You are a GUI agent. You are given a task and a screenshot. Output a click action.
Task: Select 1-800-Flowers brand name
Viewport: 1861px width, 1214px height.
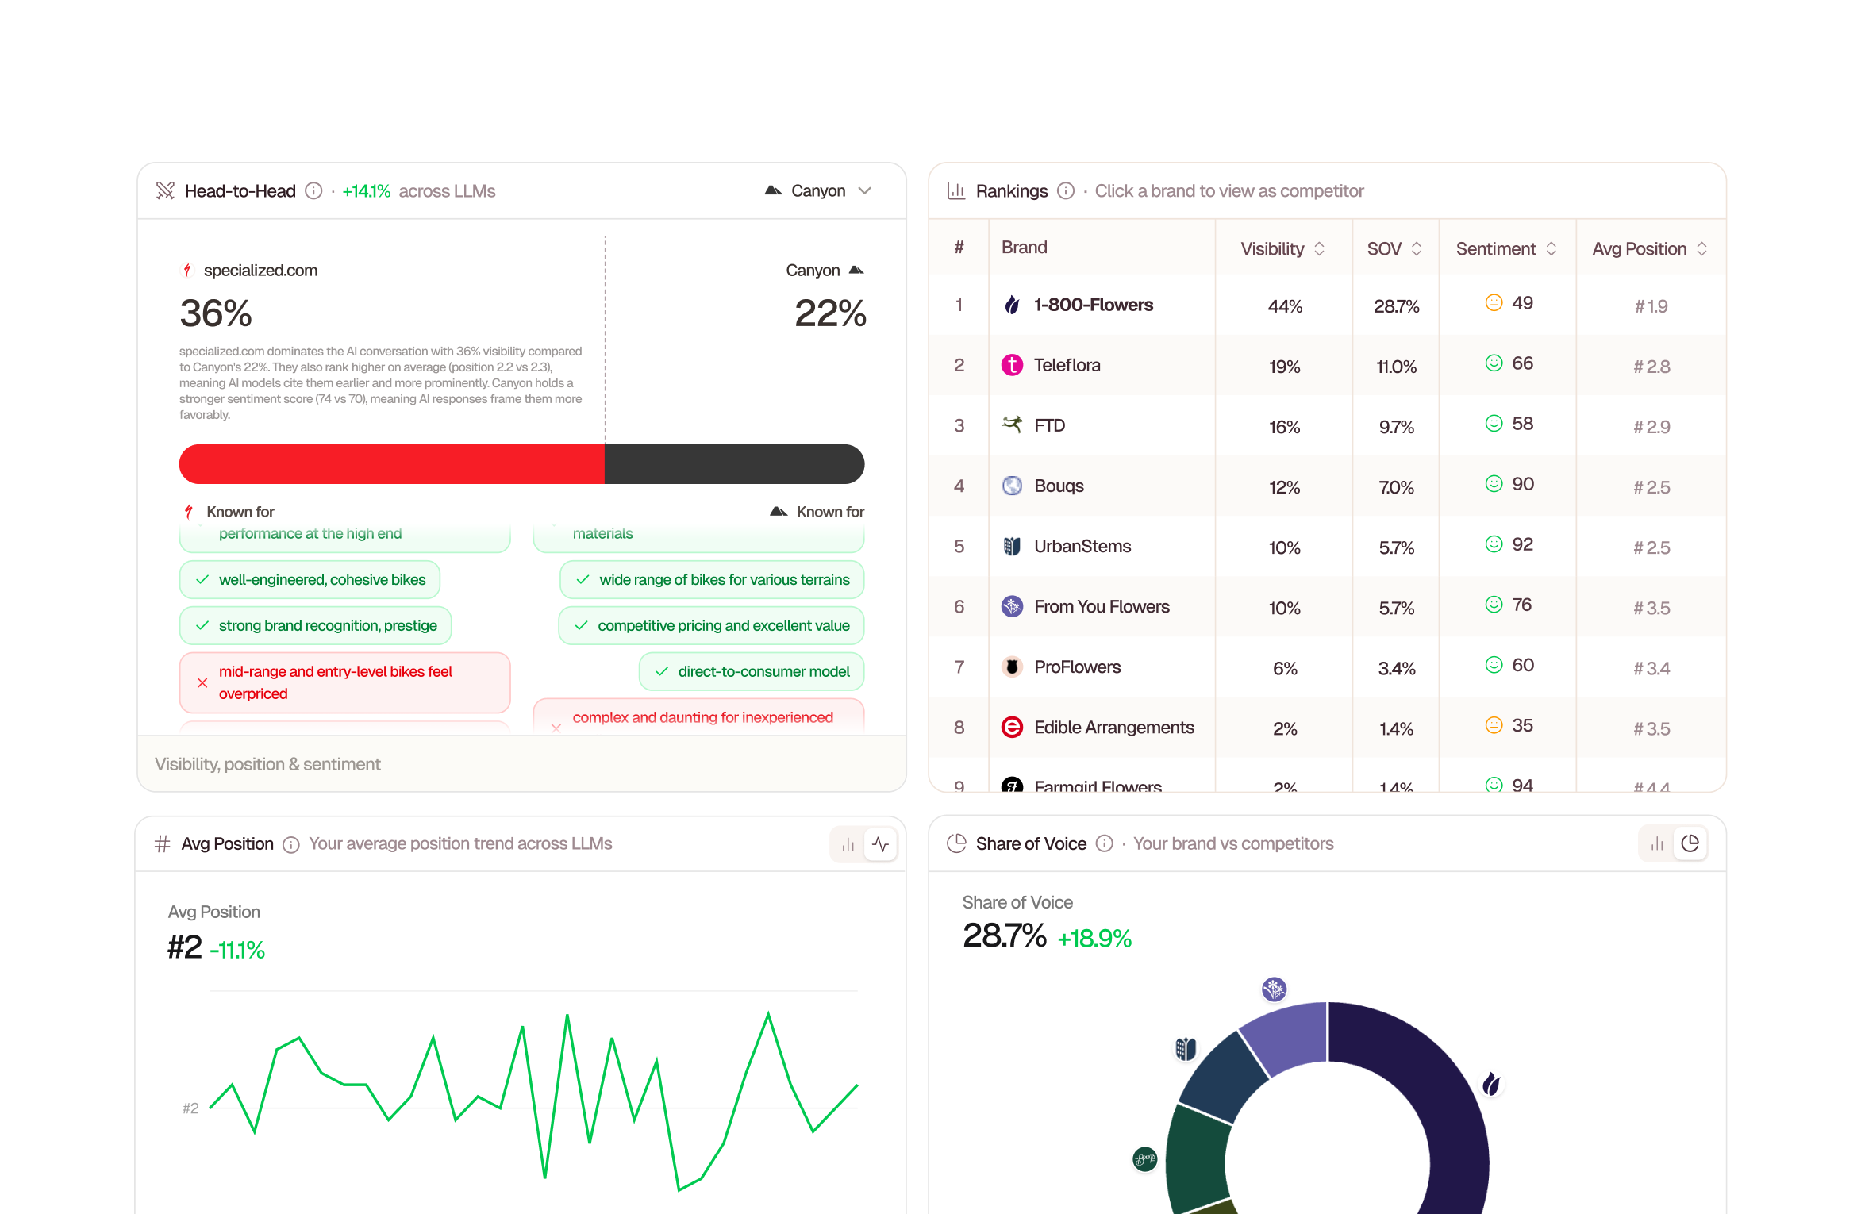tap(1093, 305)
